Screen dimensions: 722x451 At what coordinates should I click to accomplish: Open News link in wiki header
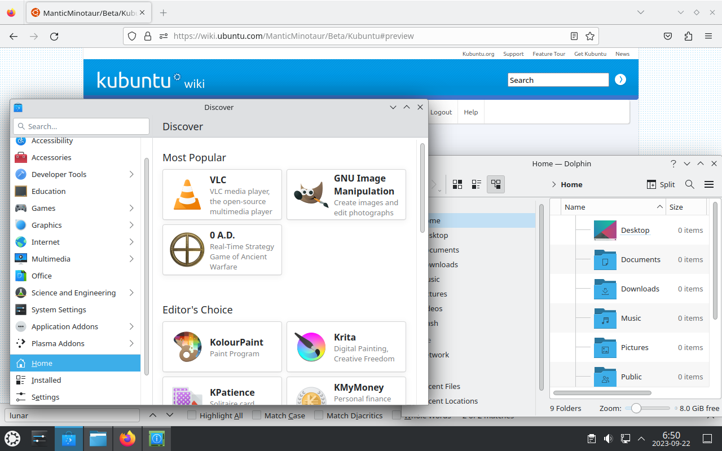click(x=622, y=54)
